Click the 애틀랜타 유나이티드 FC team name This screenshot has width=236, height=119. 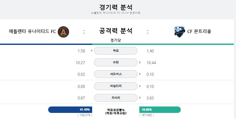[32, 31]
